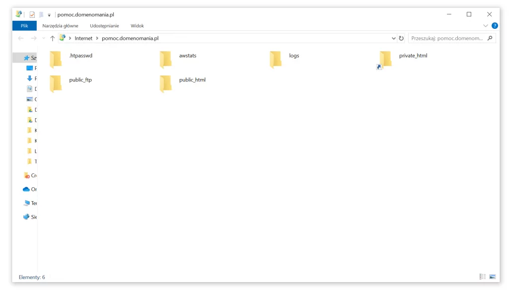Click the FTP location icon in address bar

pyautogui.click(x=62, y=38)
